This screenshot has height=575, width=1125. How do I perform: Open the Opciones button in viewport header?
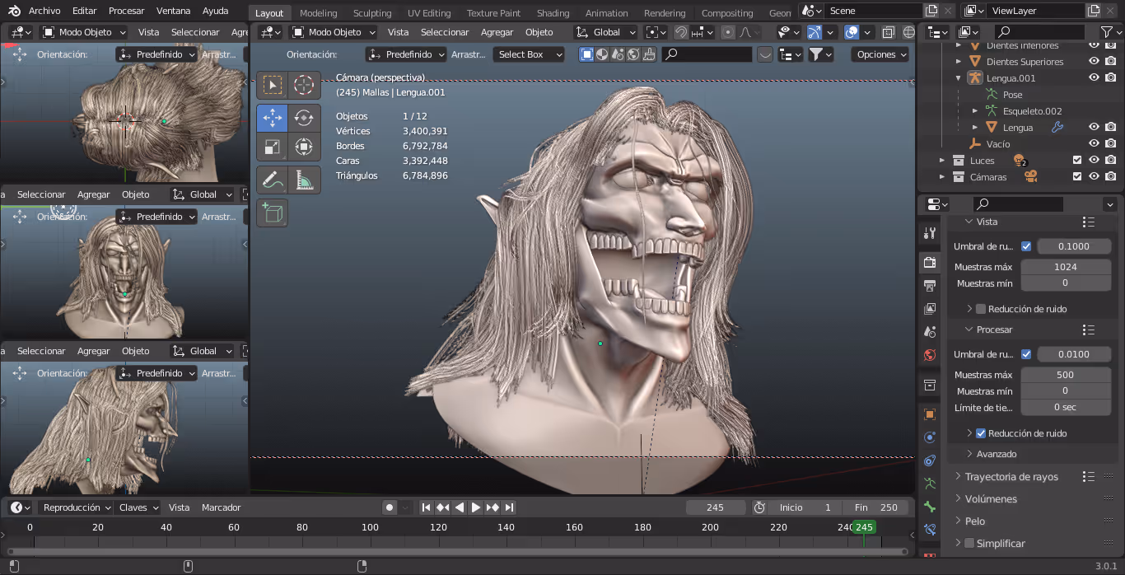(880, 54)
